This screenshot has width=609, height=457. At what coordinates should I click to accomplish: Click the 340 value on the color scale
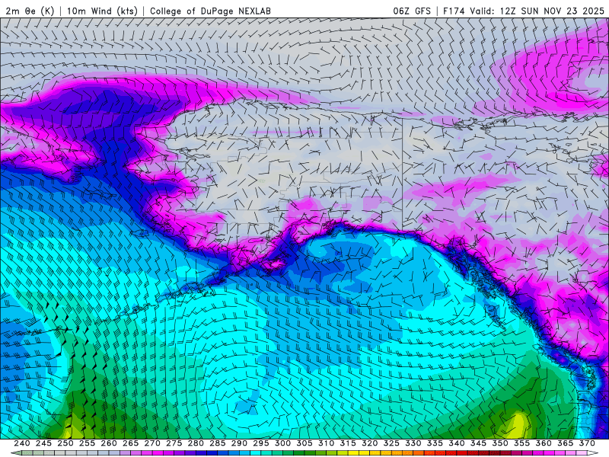(457, 443)
